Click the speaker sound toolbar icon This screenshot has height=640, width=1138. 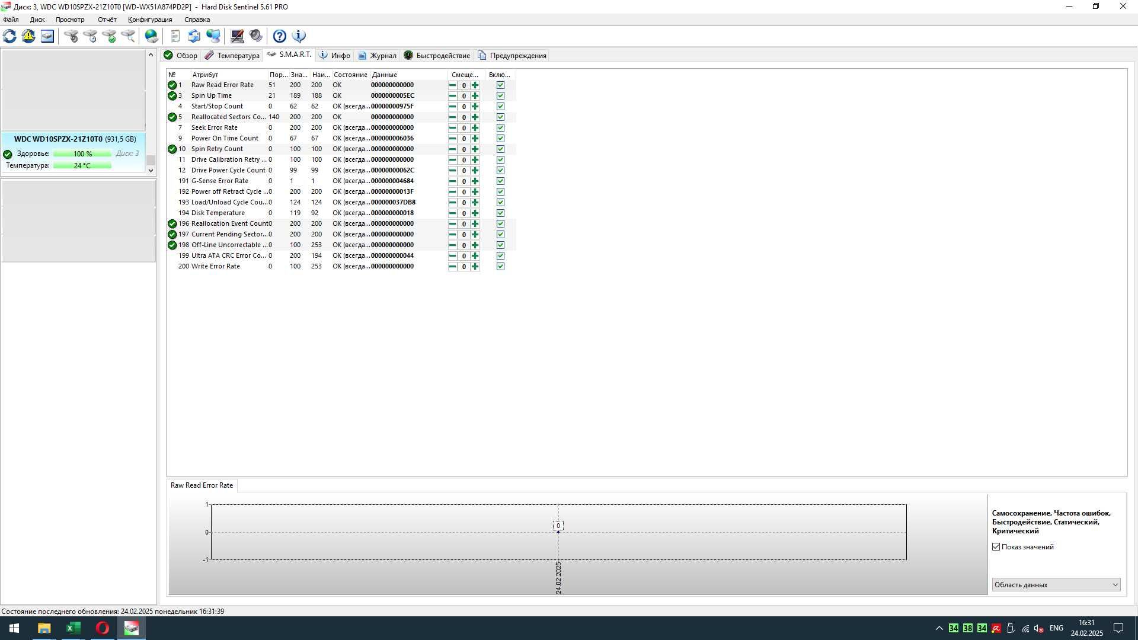255,36
